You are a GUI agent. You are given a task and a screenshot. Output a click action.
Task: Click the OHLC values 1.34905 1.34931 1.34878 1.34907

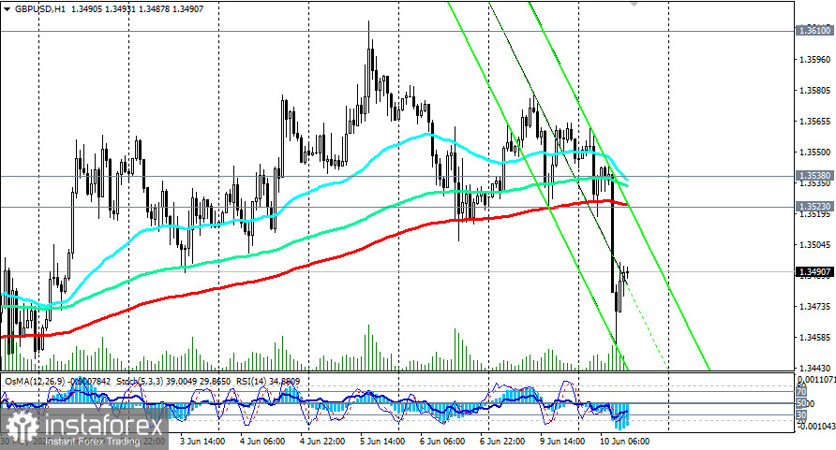pos(137,9)
